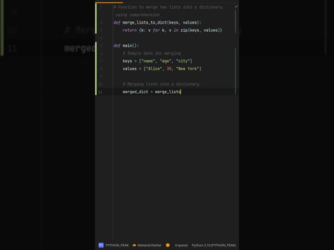This screenshot has width=334, height=250.
Task: Click the Material Darker theme icon
Action: [x=134, y=245]
